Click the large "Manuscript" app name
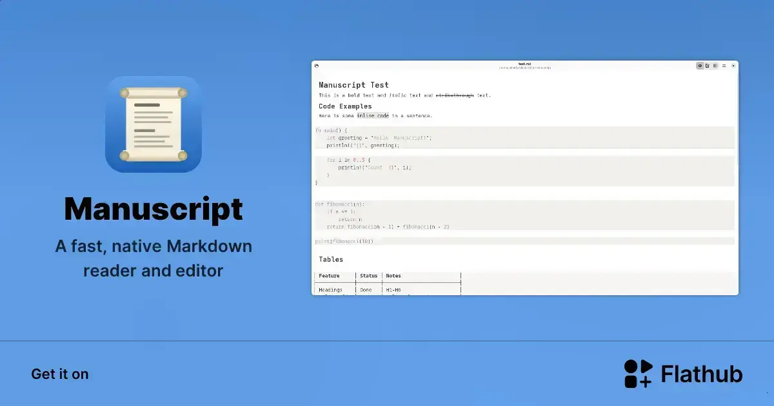The image size is (774, 406). coord(154,209)
